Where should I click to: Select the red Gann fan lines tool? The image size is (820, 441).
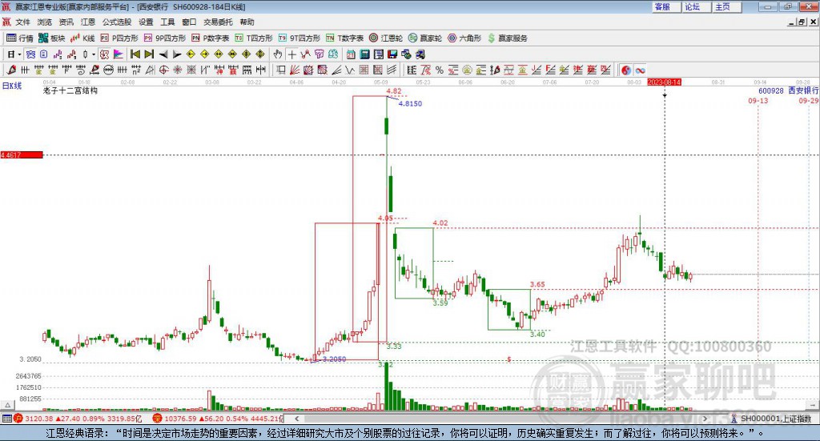(295, 70)
